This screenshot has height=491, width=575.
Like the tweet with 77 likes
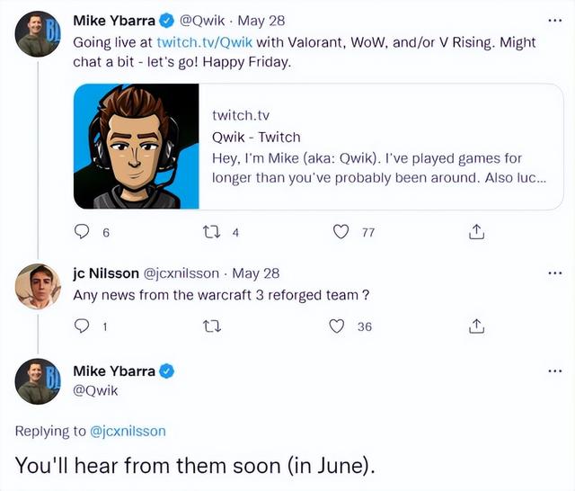click(x=341, y=232)
